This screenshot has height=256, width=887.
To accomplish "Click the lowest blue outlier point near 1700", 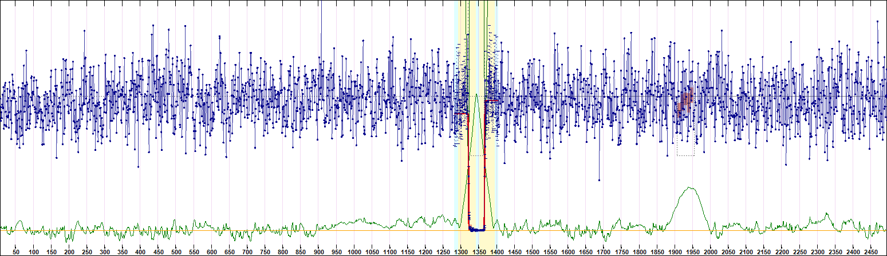I will (x=599, y=180).
